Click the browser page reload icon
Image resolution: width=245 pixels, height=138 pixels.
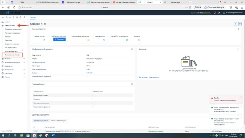point(14,7)
